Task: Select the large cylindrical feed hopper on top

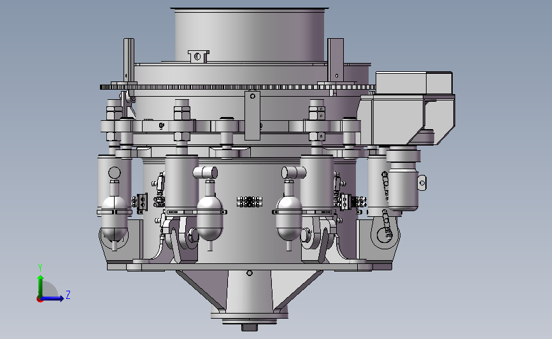Action: (x=249, y=35)
